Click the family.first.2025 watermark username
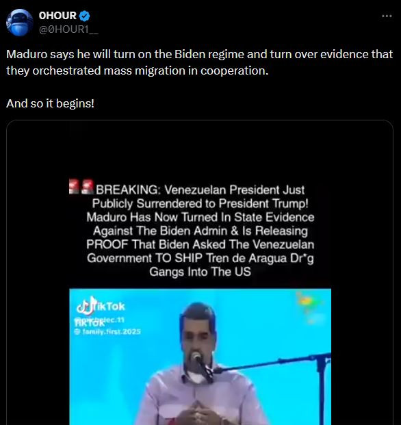This screenshot has width=401, height=425. click(112, 331)
